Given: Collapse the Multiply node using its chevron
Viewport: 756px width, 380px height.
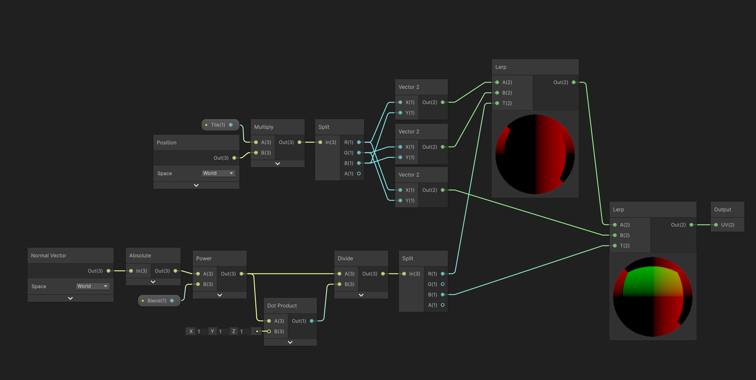Looking at the screenshot, I should (278, 164).
